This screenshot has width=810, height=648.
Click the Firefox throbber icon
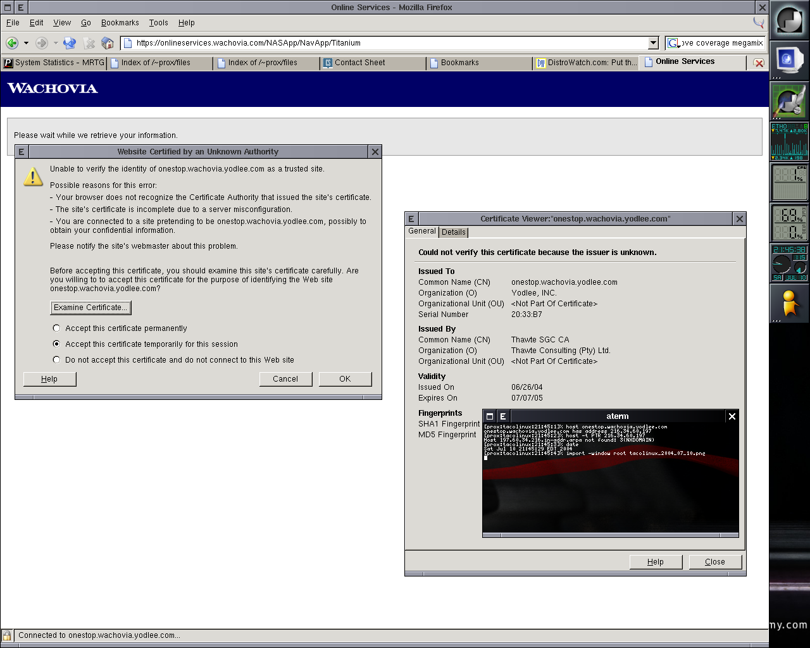(x=758, y=22)
